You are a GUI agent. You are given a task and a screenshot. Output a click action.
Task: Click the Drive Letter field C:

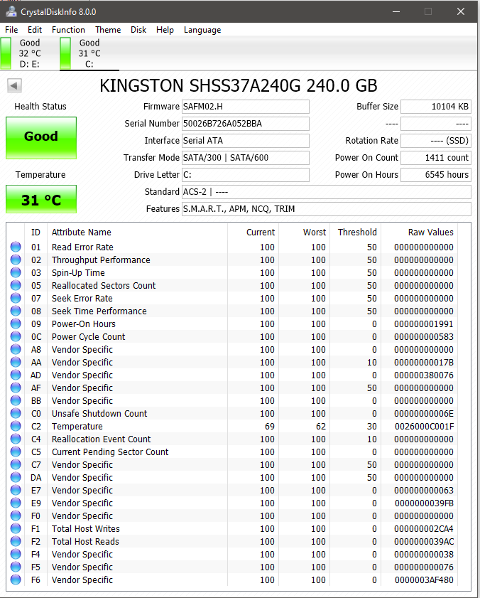[246, 175]
